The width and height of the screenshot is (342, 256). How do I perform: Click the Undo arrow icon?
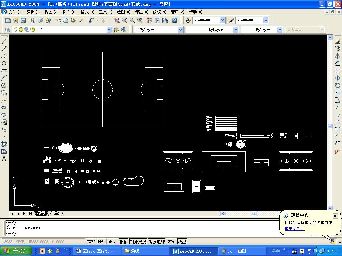[x=91, y=20]
